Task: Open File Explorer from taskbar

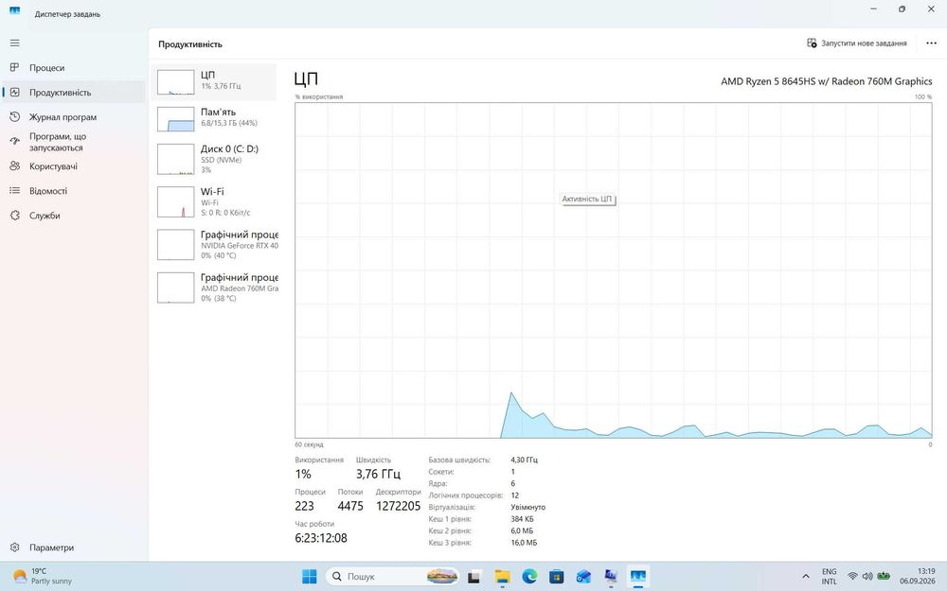Action: tap(502, 577)
